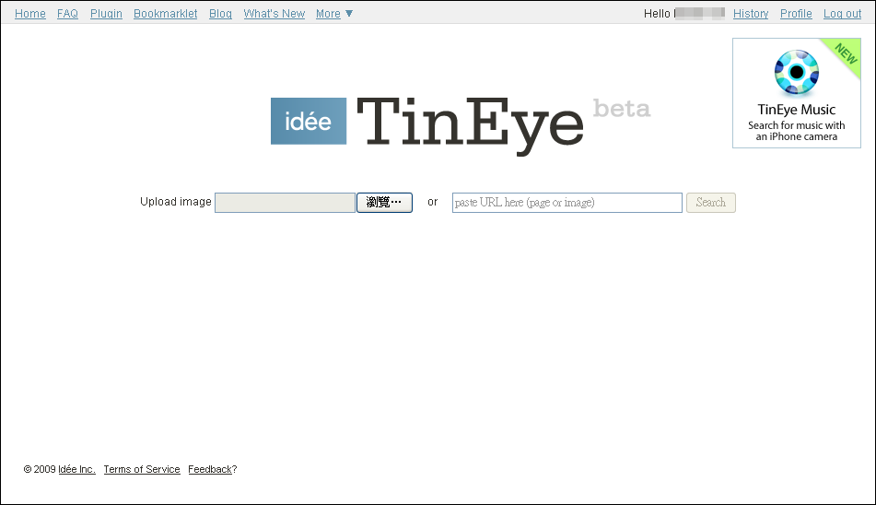Click the Search button
This screenshot has width=876, height=505.
pos(710,202)
